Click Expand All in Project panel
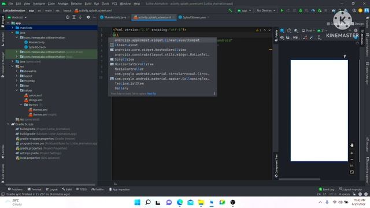The height and width of the screenshot is (208, 370). (x=74, y=17)
